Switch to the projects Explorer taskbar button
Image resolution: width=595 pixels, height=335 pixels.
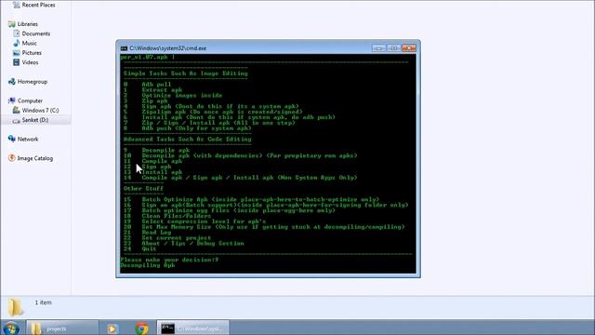[62, 328]
